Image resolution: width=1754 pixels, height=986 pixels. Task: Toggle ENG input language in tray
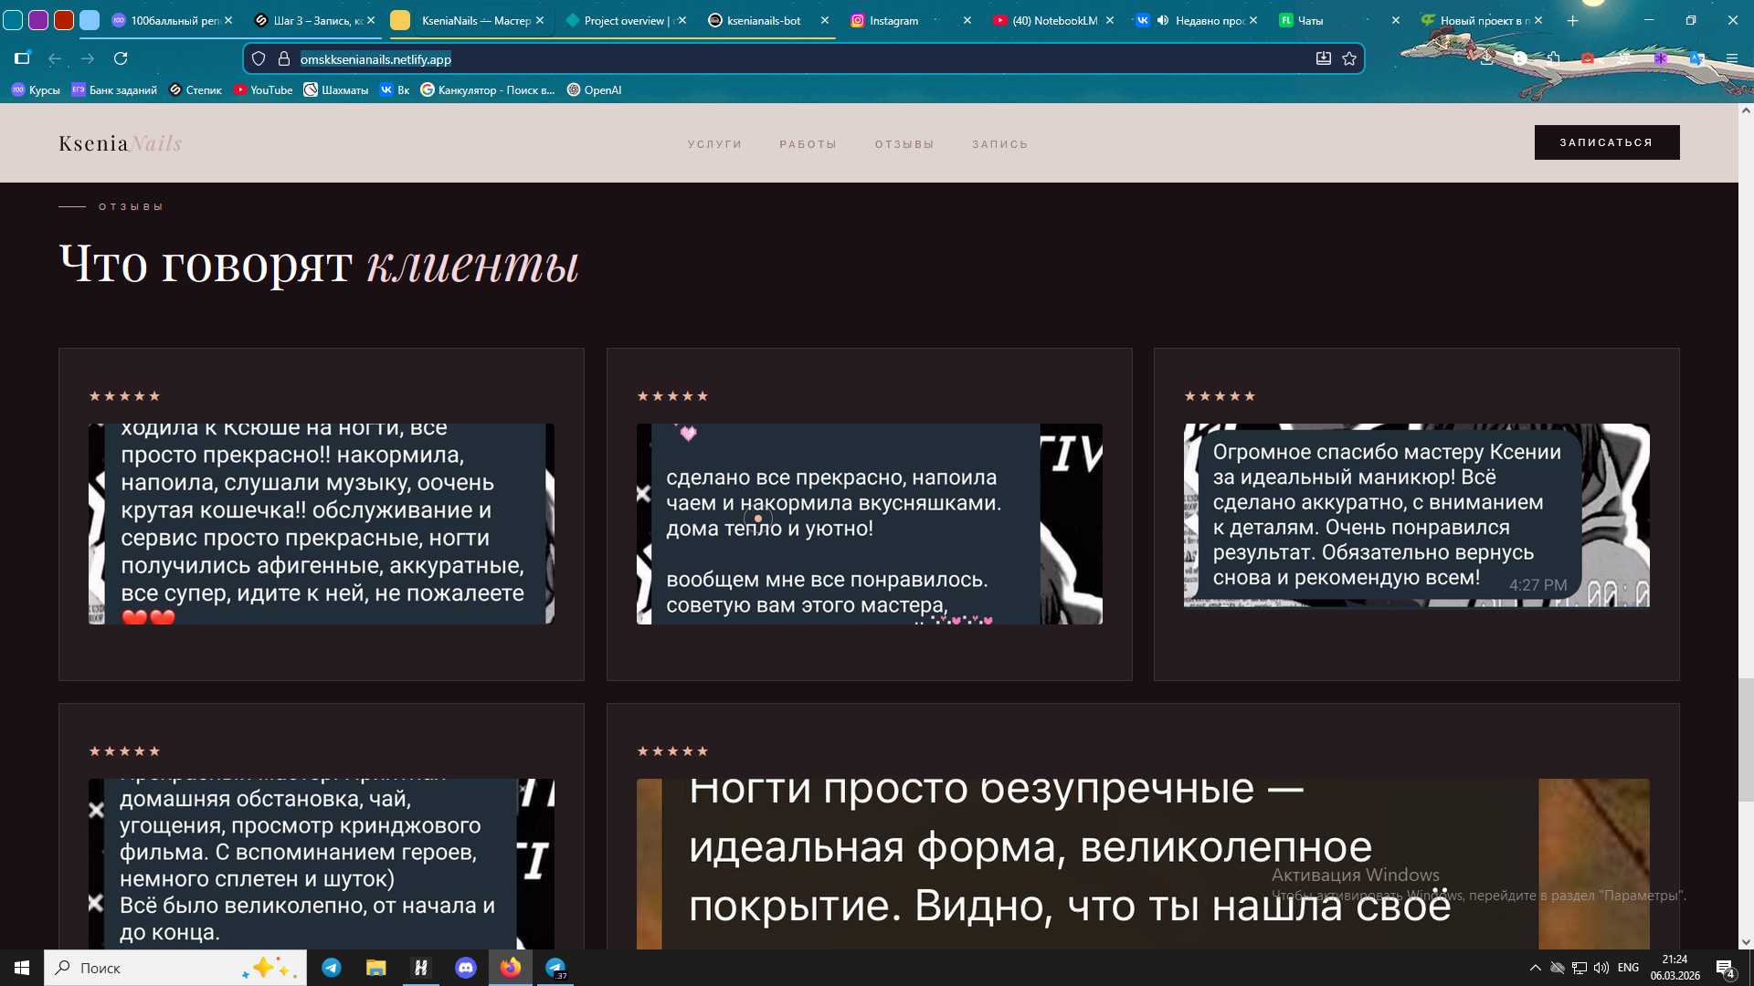1628,968
